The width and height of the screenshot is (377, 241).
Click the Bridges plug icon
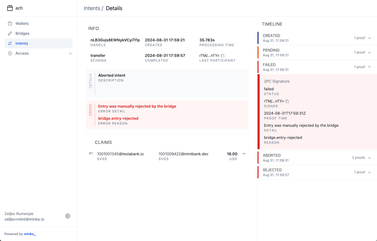pyautogui.click(x=10, y=33)
